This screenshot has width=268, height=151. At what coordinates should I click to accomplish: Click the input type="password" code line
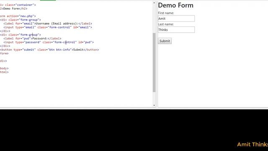(x=49, y=42)
